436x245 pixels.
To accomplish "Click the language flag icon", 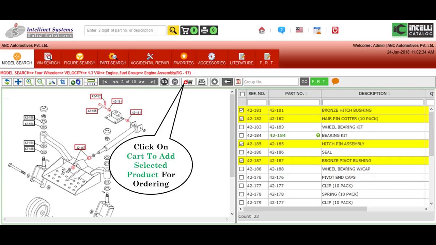I will (299, 30).
